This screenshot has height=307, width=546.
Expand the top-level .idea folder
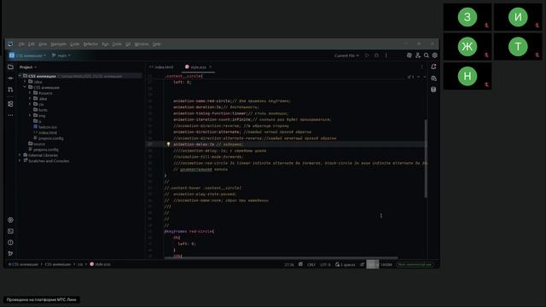coord(25,82)
